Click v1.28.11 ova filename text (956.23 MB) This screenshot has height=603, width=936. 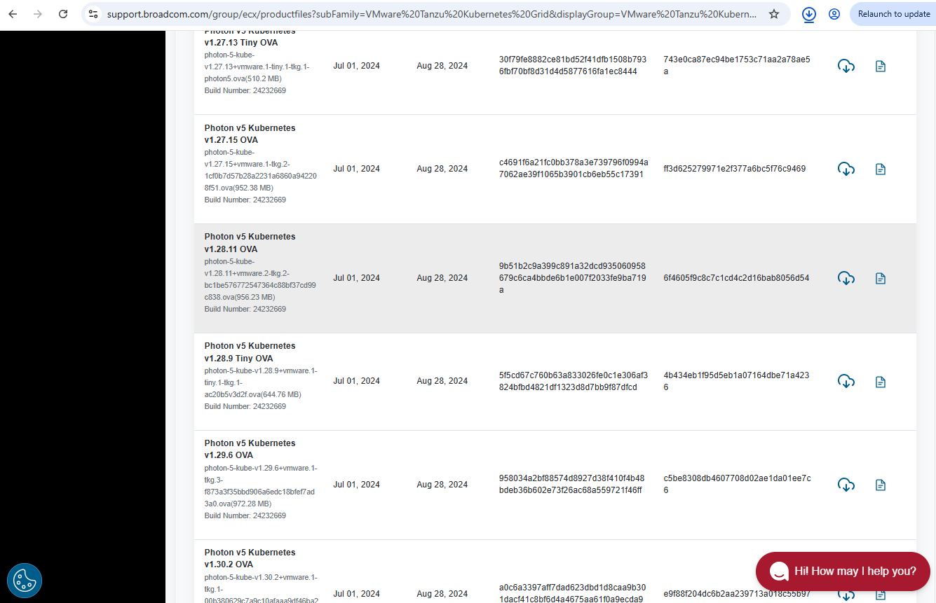click(260, 279)
